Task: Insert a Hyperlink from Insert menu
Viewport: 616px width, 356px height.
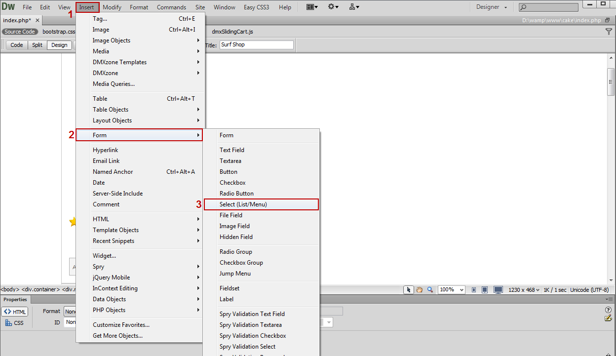Action: 140,150
